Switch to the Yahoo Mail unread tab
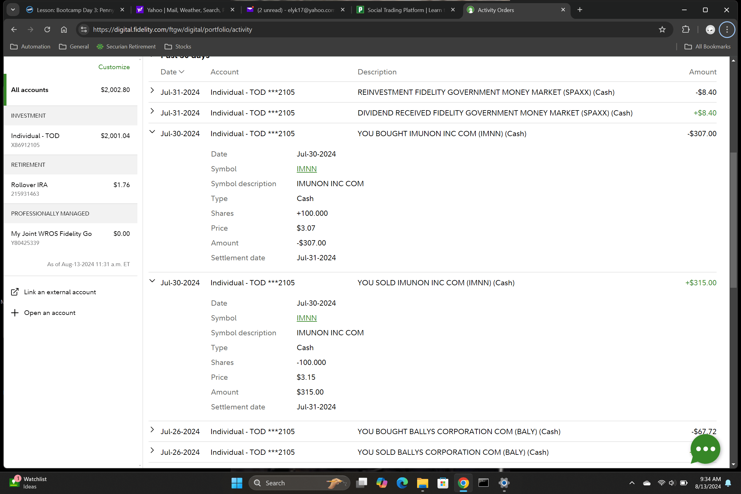The width and height of the screenshot is (741, 494). (x=295, y=10)
